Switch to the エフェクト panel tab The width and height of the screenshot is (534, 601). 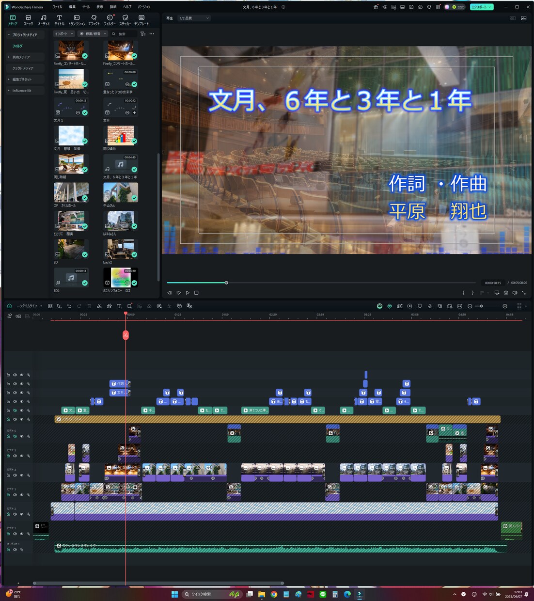pos(94,19)
